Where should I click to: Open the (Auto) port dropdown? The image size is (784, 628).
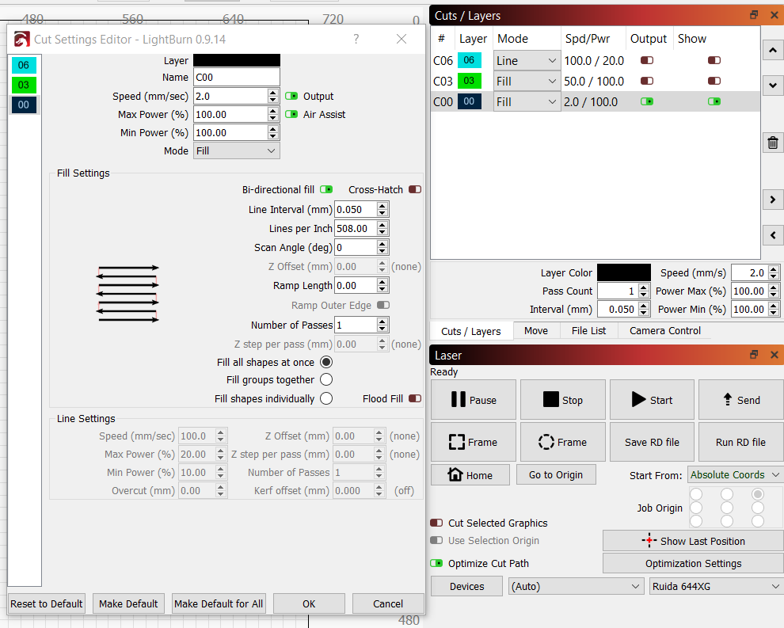click(576, 586)
